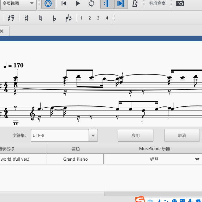
Task: Flip note direction icon
Action: click(68, 18)
